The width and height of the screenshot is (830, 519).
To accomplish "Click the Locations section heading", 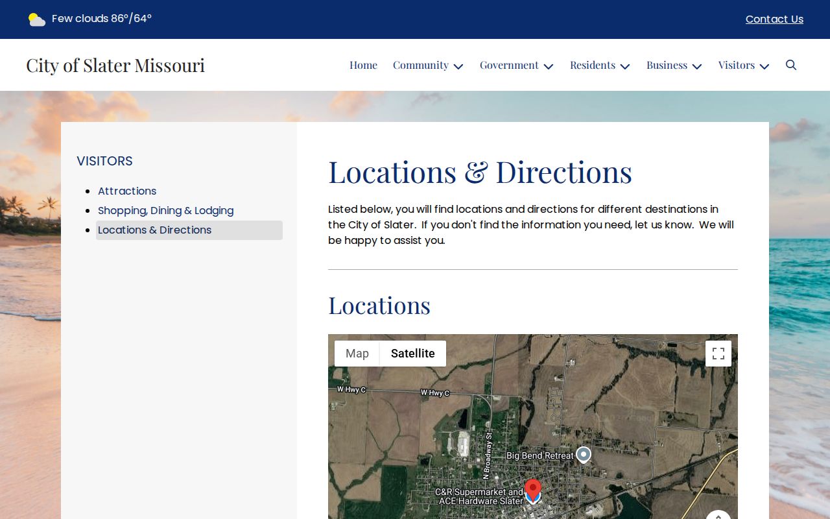I will coord(379,306).
